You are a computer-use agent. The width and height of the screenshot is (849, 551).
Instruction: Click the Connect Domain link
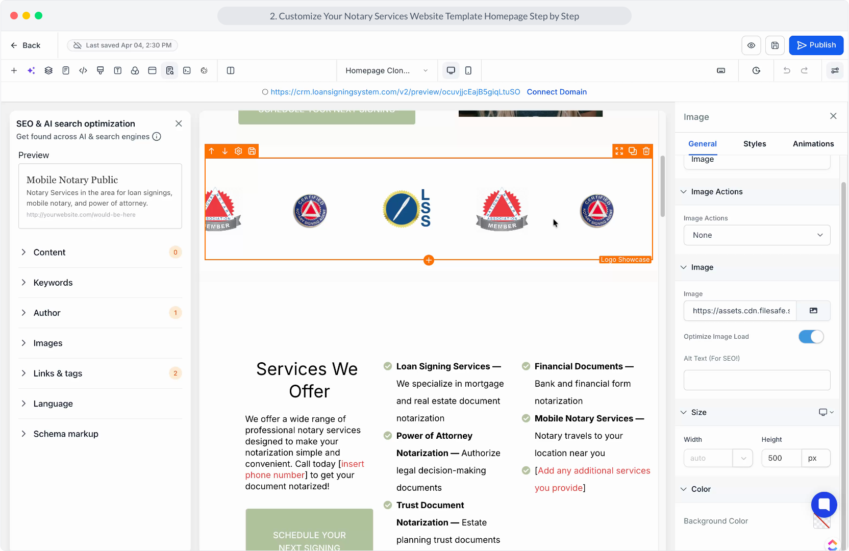[x=557, y=92]
